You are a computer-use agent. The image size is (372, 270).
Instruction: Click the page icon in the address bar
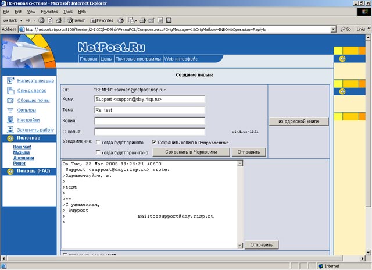22,30
